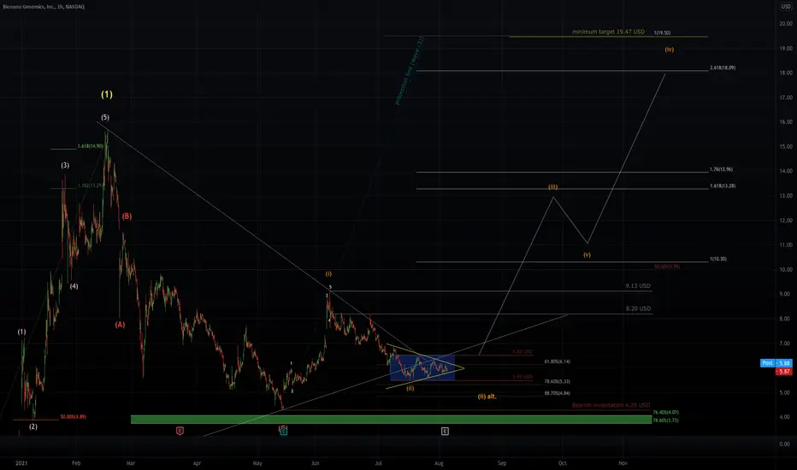Click the white (2) wave label
The height and width of the screenshot is (470, 797).
(x=33, y=426)
